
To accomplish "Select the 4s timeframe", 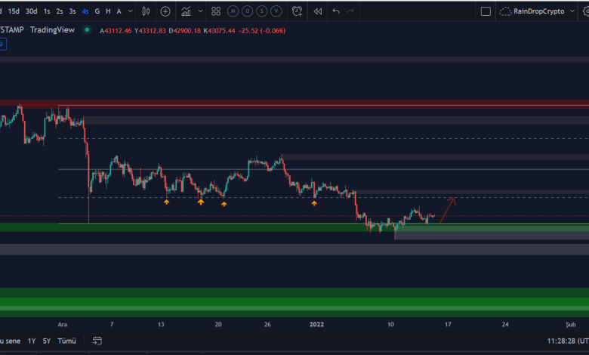I will 85,11.
